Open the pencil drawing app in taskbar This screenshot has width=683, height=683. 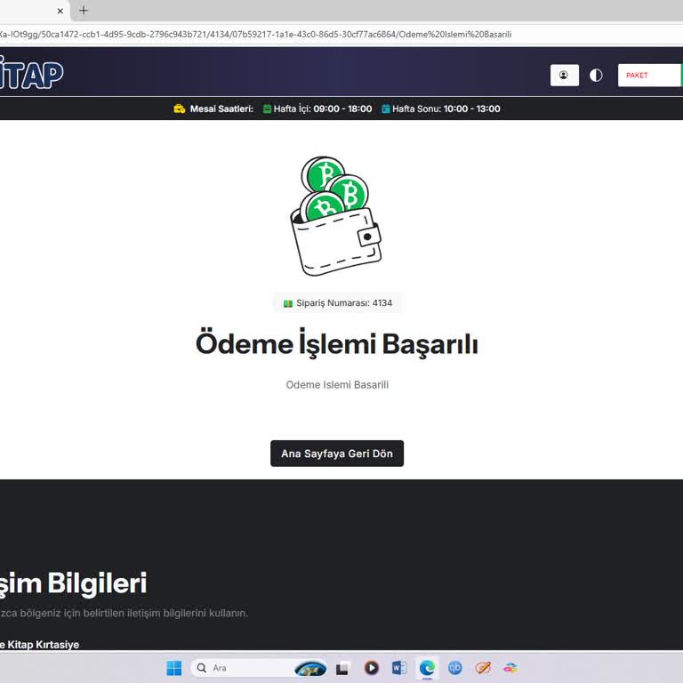click(483, 668)
